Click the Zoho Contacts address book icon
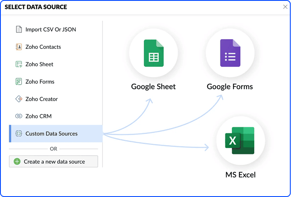291x197 pixels. [x=19, y=47]
